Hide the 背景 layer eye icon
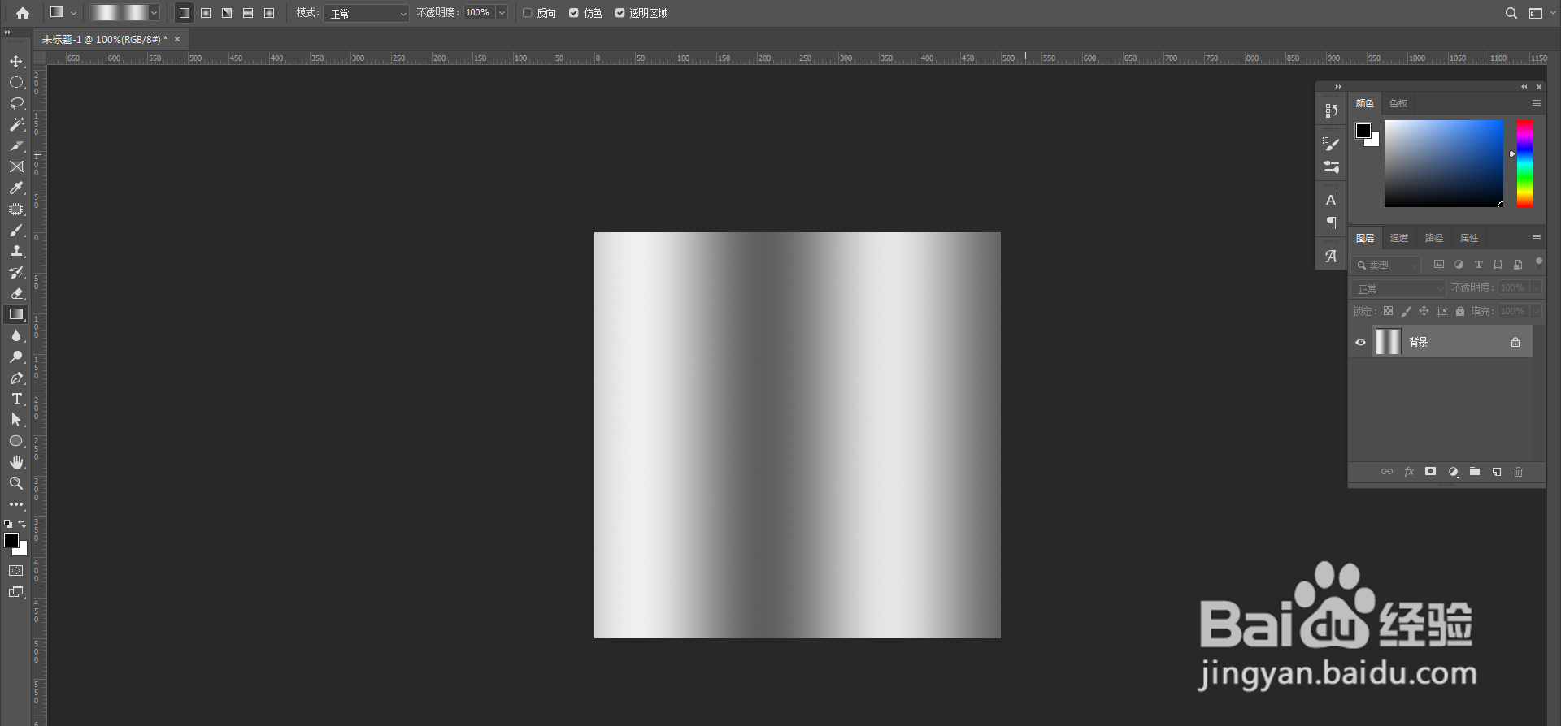 click(1360, 342)
